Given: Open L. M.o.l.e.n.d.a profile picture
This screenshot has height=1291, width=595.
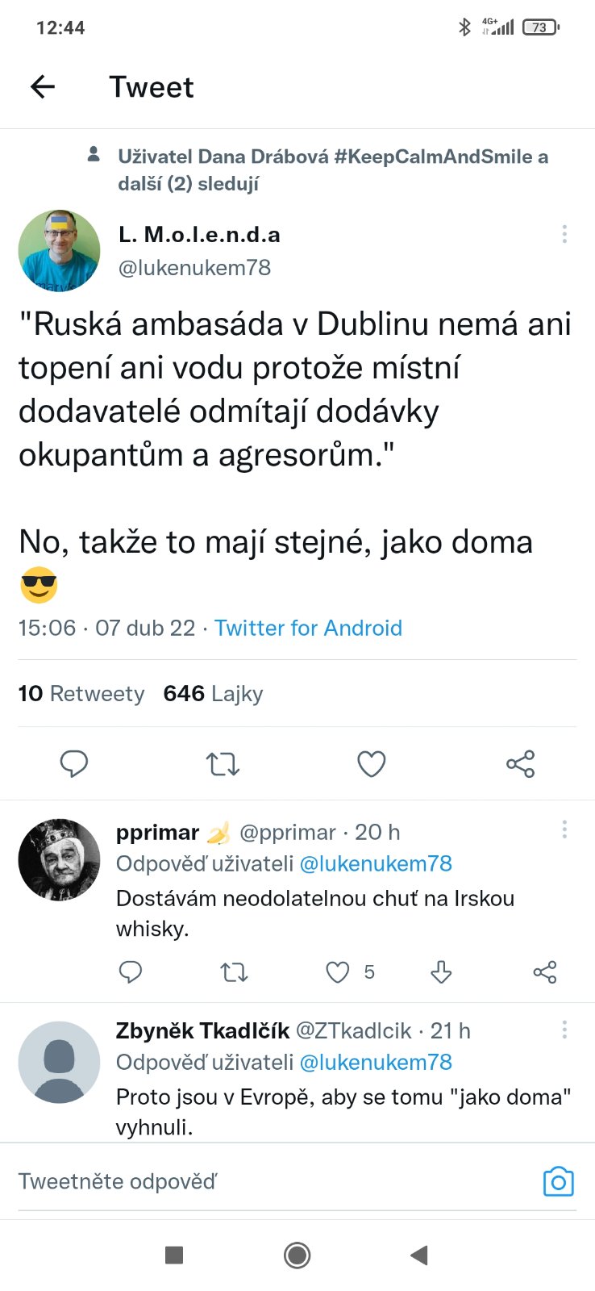Looking at the screenshot, I should (x=59, y=250).
